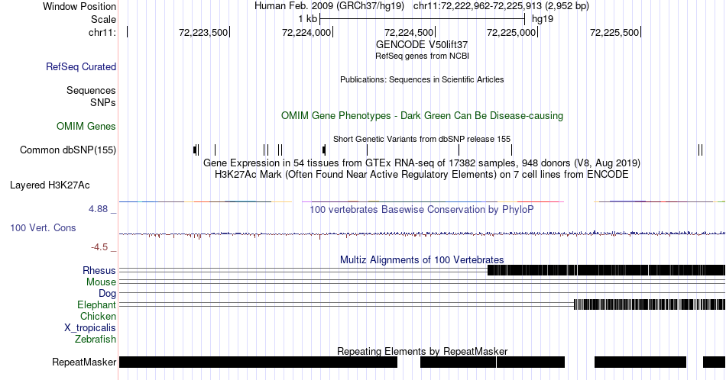The image size is (726, 380).
Task: Click the RefSeq genes from NCBI title
Action: [422, 56]
